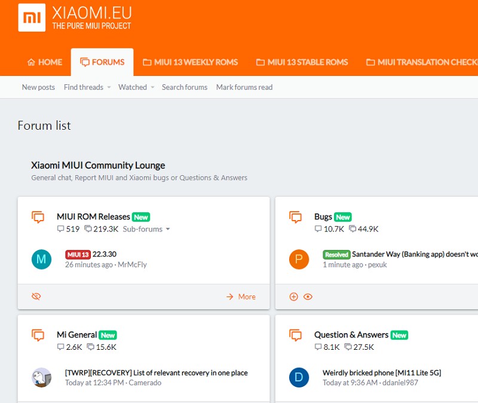Click threads icon next to 2.6K

coord(61,347)
